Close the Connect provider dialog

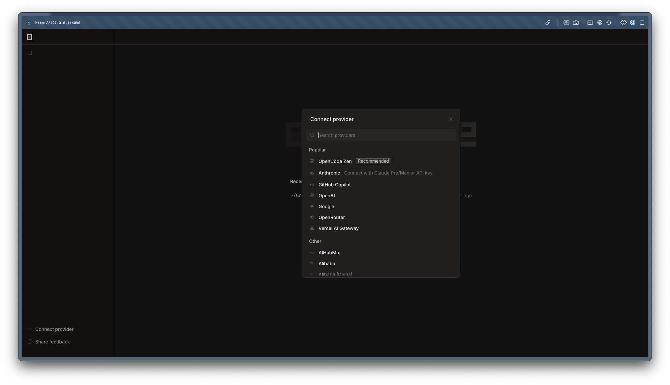click(x=451, y=119)
